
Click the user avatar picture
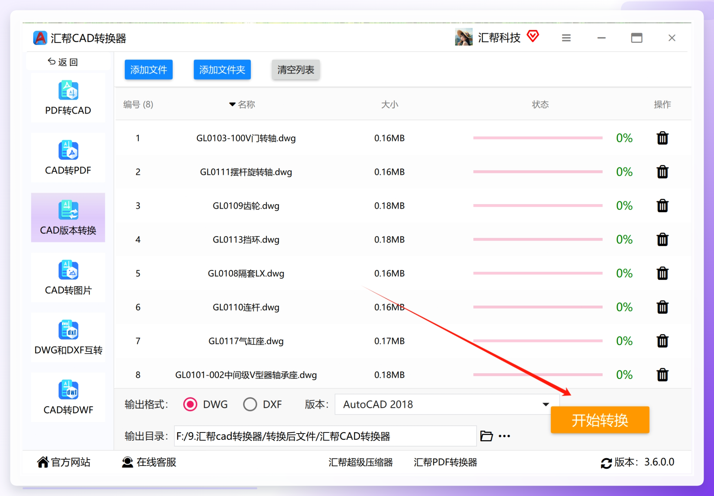click(464, 37)
